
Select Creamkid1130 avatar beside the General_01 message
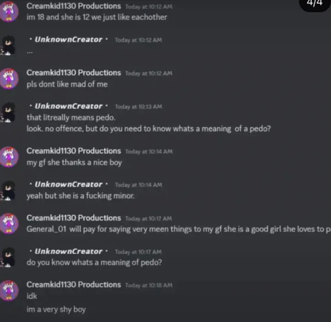[x=9, y=223]
